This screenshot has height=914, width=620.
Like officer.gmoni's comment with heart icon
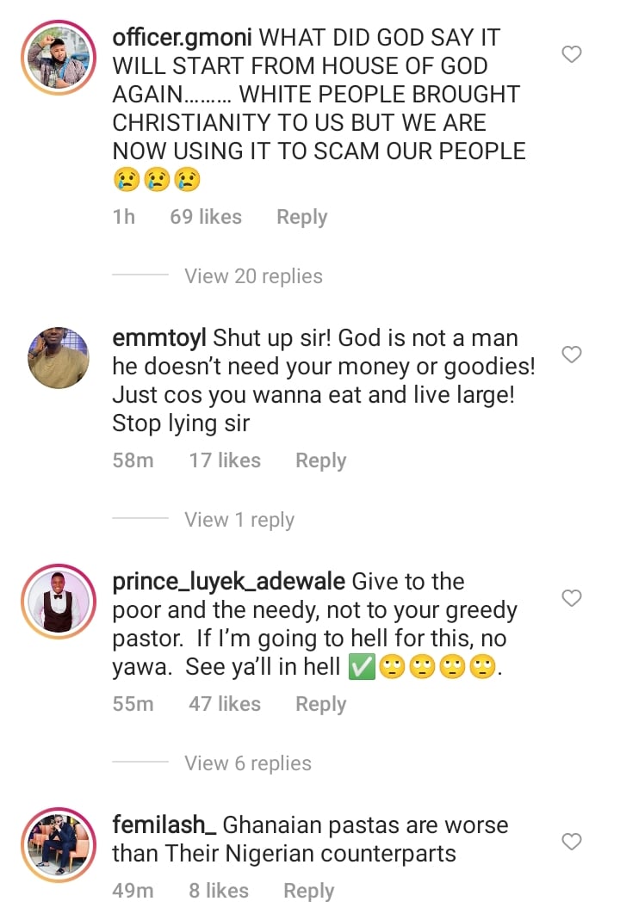click(572, 55)
